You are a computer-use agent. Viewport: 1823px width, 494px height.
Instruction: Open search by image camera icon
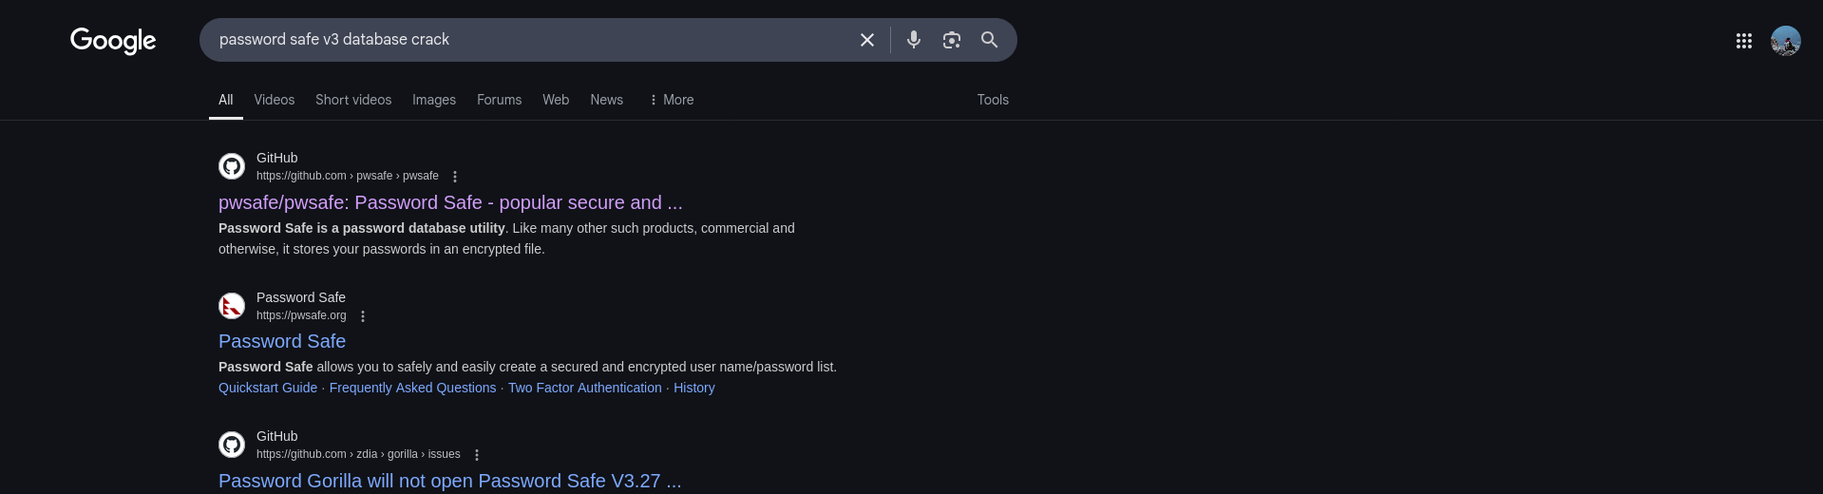pyautogui.click(x=952, y=40)
